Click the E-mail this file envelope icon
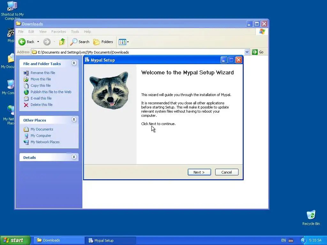Image resolution: width=327 pixels, height=245 pixels. pyautogui.click(x=26, y=99)
